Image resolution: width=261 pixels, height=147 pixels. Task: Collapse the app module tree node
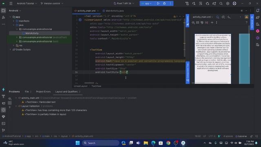pyautogui.click(x=10, y=17)
